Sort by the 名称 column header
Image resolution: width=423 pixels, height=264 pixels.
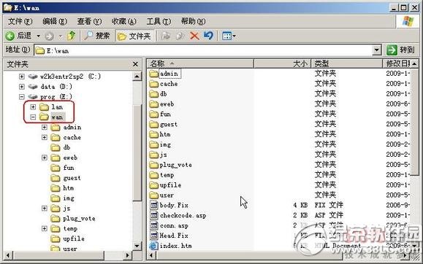pos(200,63)
